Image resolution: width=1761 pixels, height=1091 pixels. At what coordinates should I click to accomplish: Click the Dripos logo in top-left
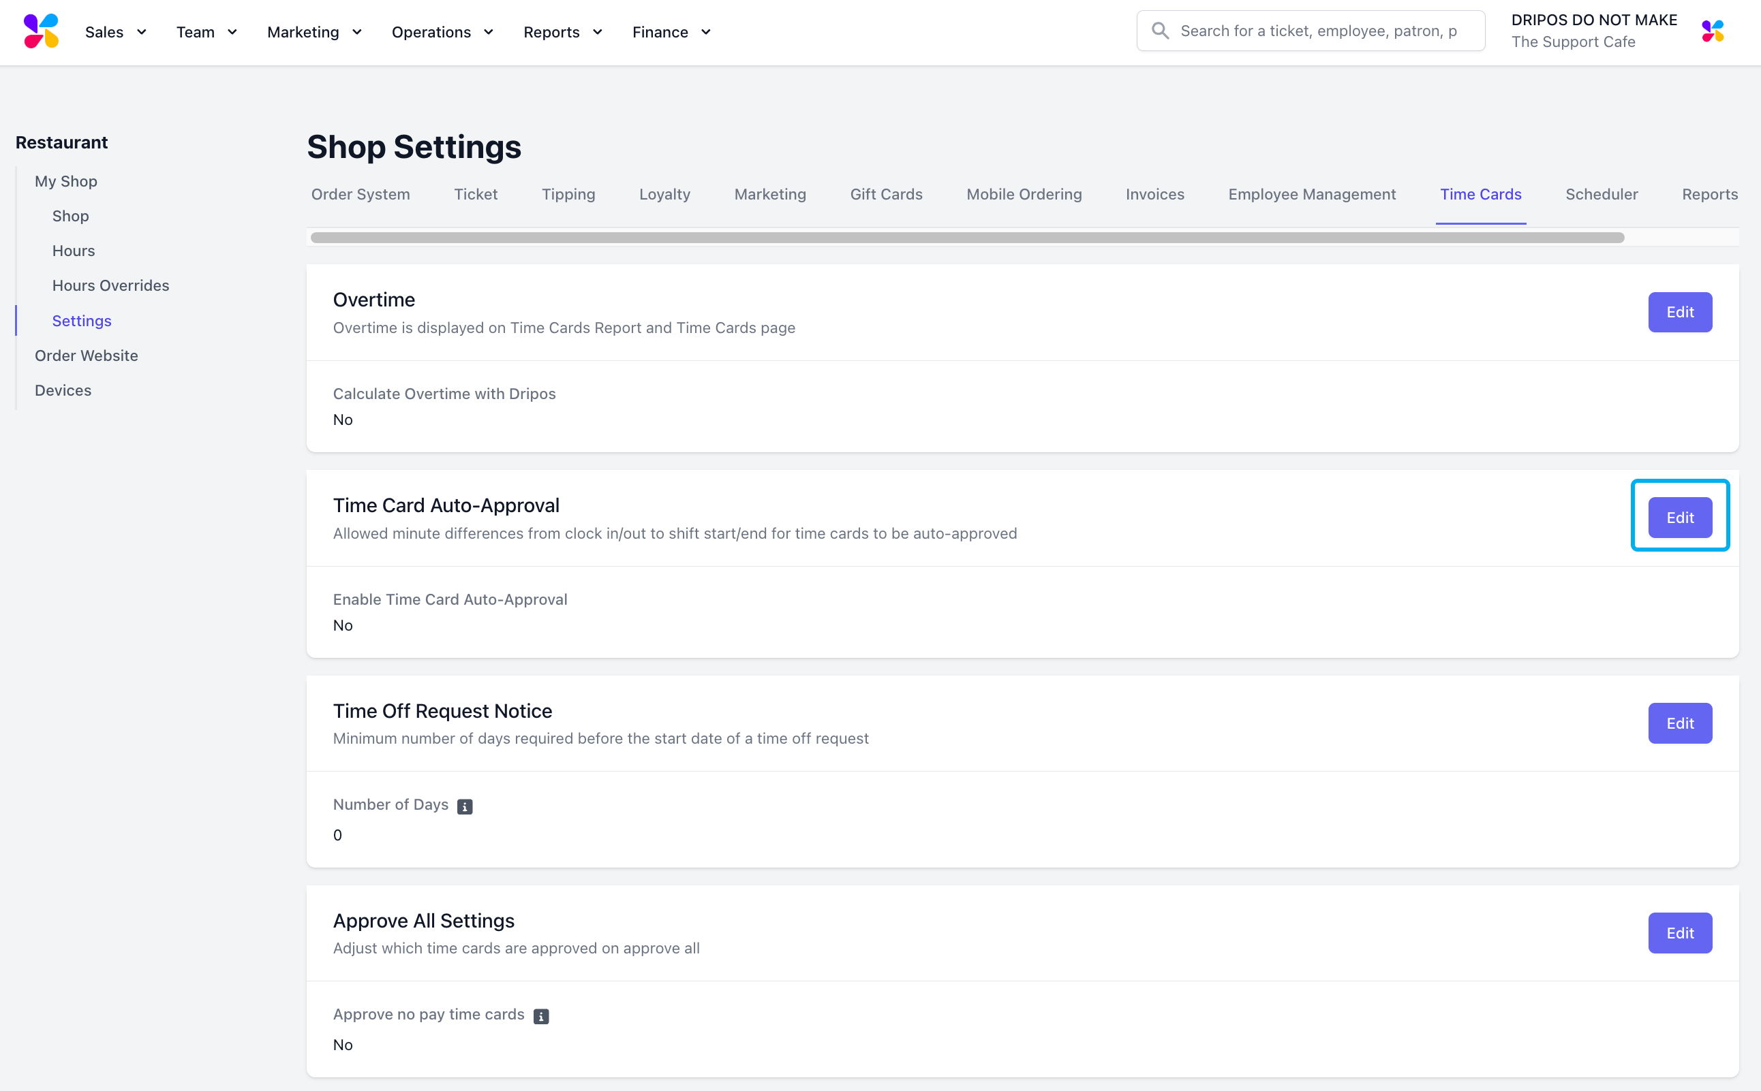tap(41, 31)
